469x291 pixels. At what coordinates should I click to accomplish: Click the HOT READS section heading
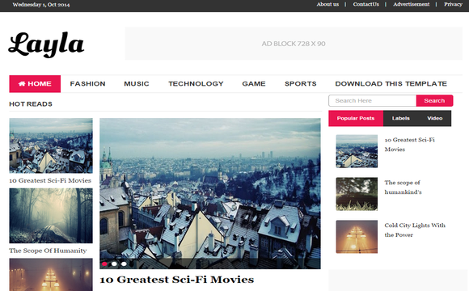(x=31, y=104)
